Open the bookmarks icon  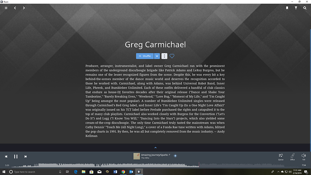[287, 8]
